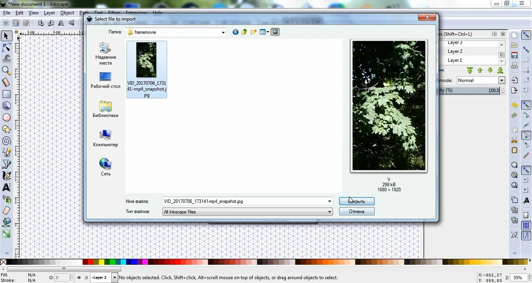
Task: Click Raise layer one step icon
Action: [480, 70]
